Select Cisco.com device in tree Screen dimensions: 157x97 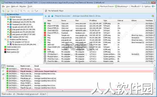tap(22, 20)
